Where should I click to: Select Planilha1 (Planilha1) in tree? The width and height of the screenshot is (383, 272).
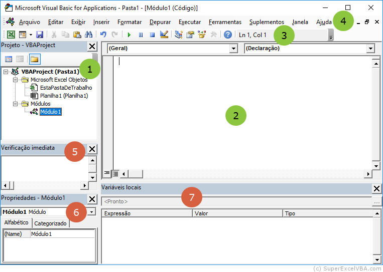64,96
